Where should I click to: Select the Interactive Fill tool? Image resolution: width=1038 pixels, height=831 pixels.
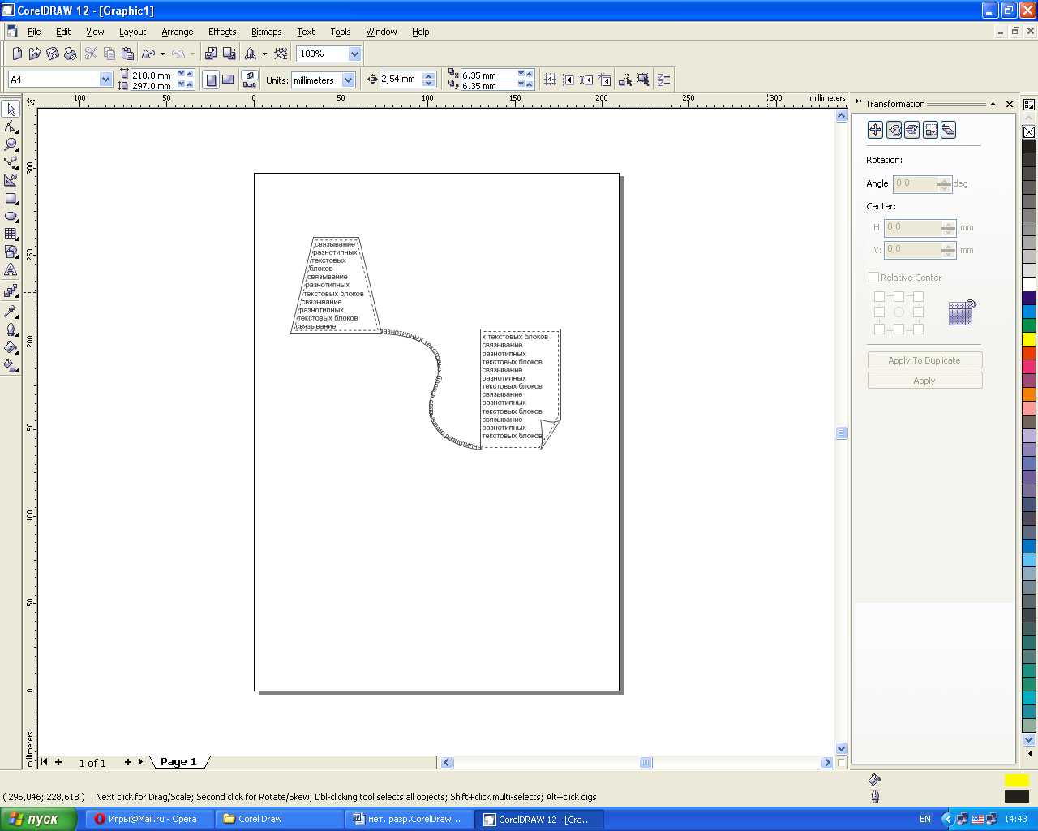(11, 364)
